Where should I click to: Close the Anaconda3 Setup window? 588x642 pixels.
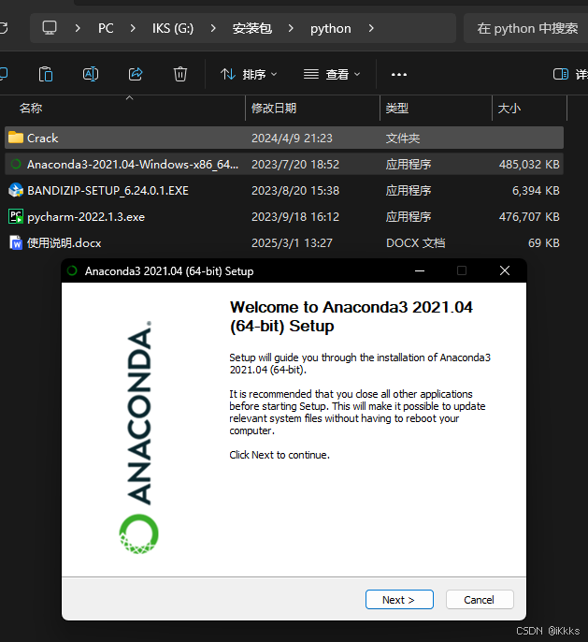pos(505,270)
